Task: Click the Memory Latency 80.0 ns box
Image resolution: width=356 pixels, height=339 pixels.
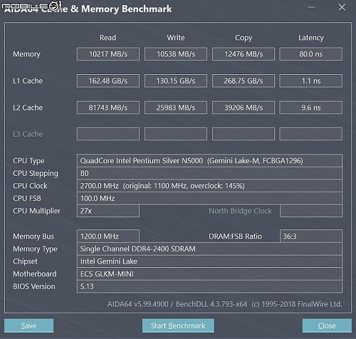Action: coord(311,54)
